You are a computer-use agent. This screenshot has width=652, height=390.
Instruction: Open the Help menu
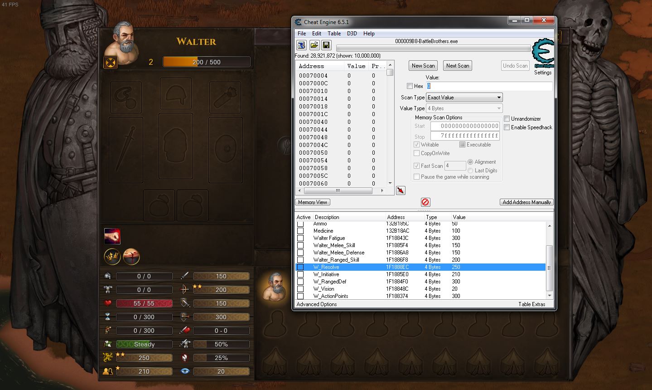pyautogui.click(x=369, y=34)
